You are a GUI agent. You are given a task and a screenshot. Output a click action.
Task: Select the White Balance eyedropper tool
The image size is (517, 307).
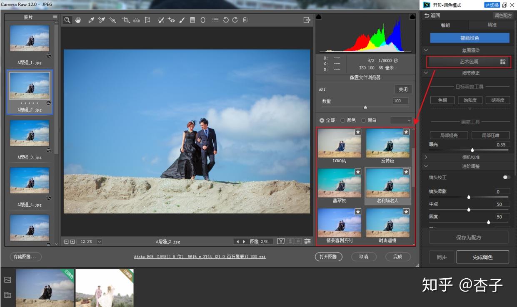pos(91,20)
